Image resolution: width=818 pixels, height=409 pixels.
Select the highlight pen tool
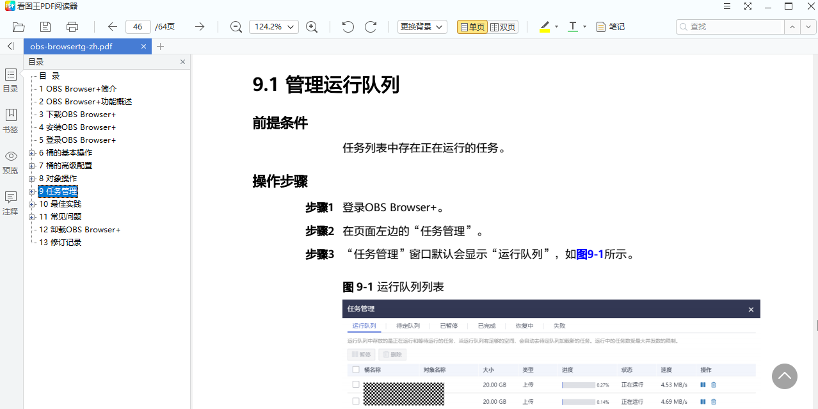coord(545,27)
